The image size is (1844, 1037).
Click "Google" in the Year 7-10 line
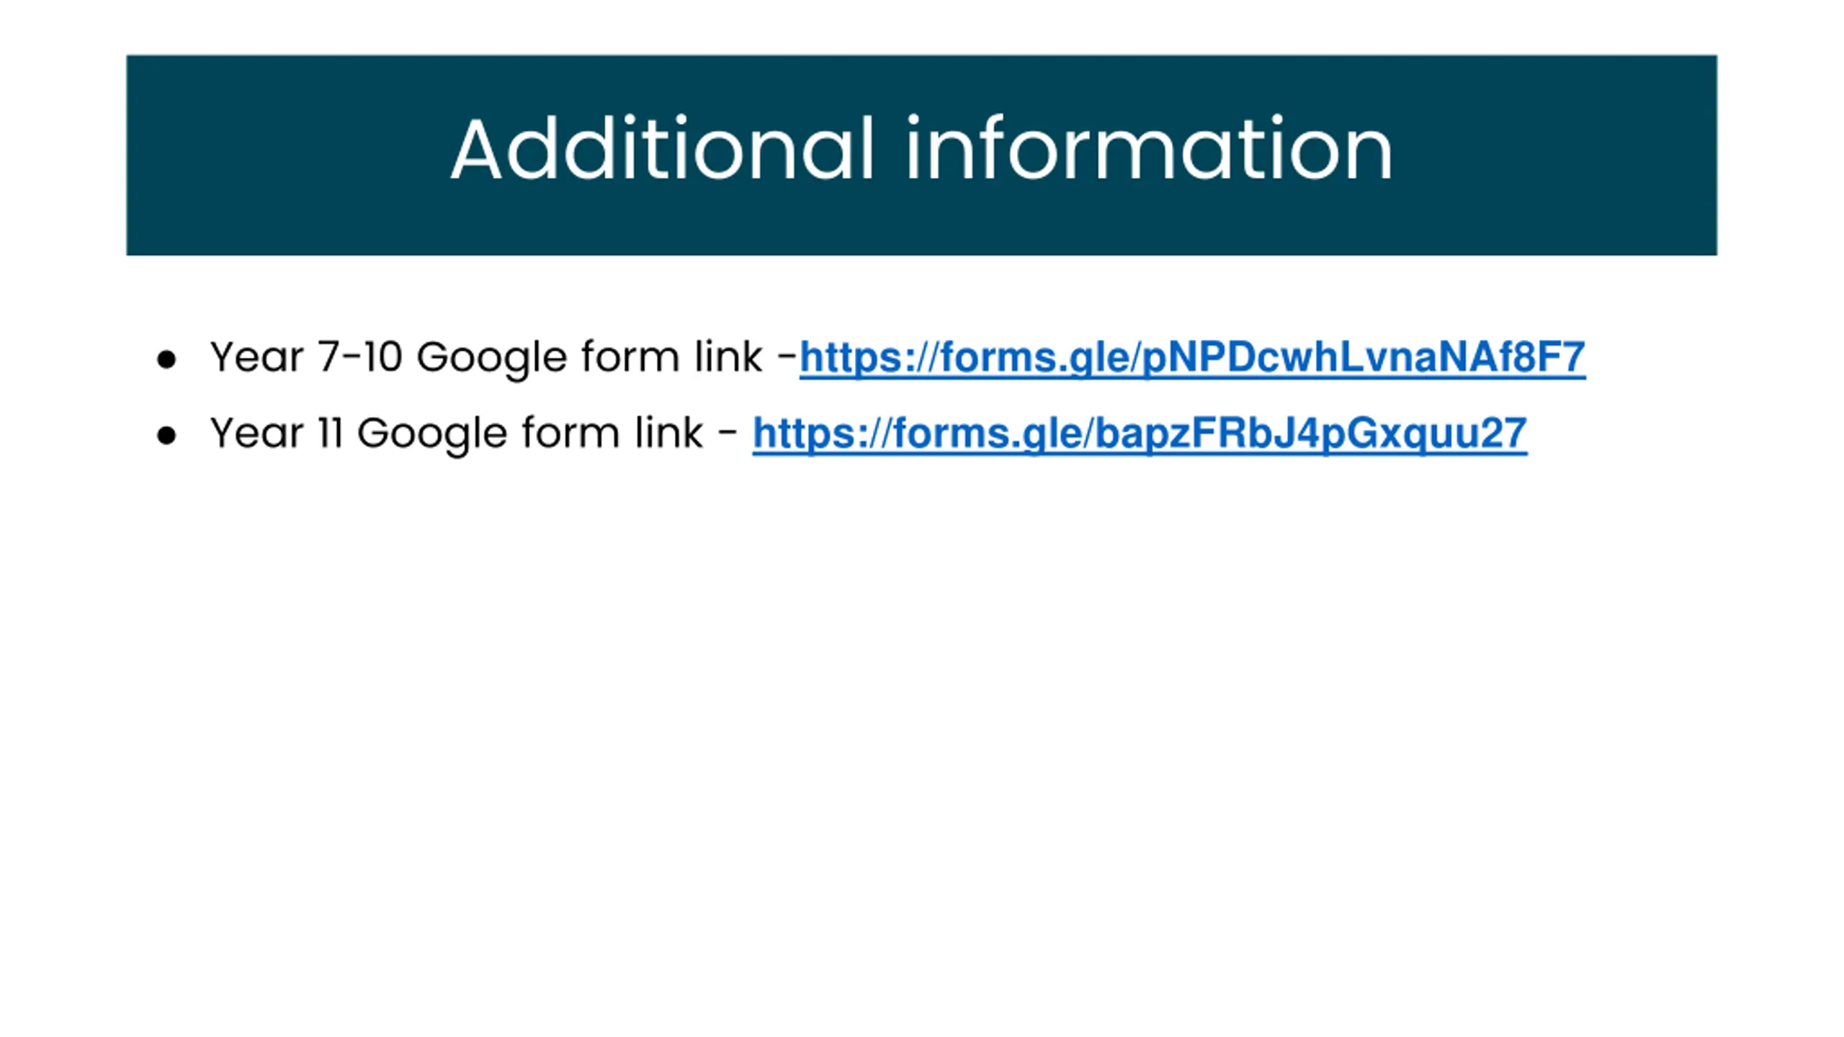(x=492, y=359)
